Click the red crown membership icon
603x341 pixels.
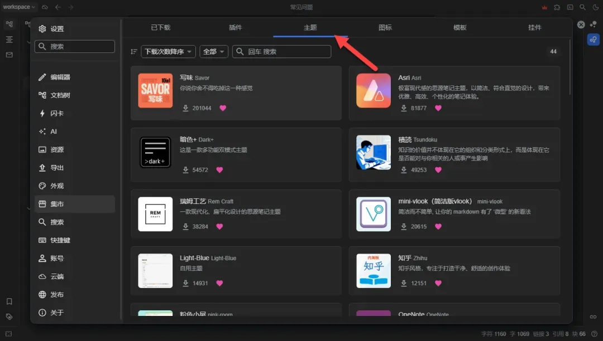[x=544, y=7]
